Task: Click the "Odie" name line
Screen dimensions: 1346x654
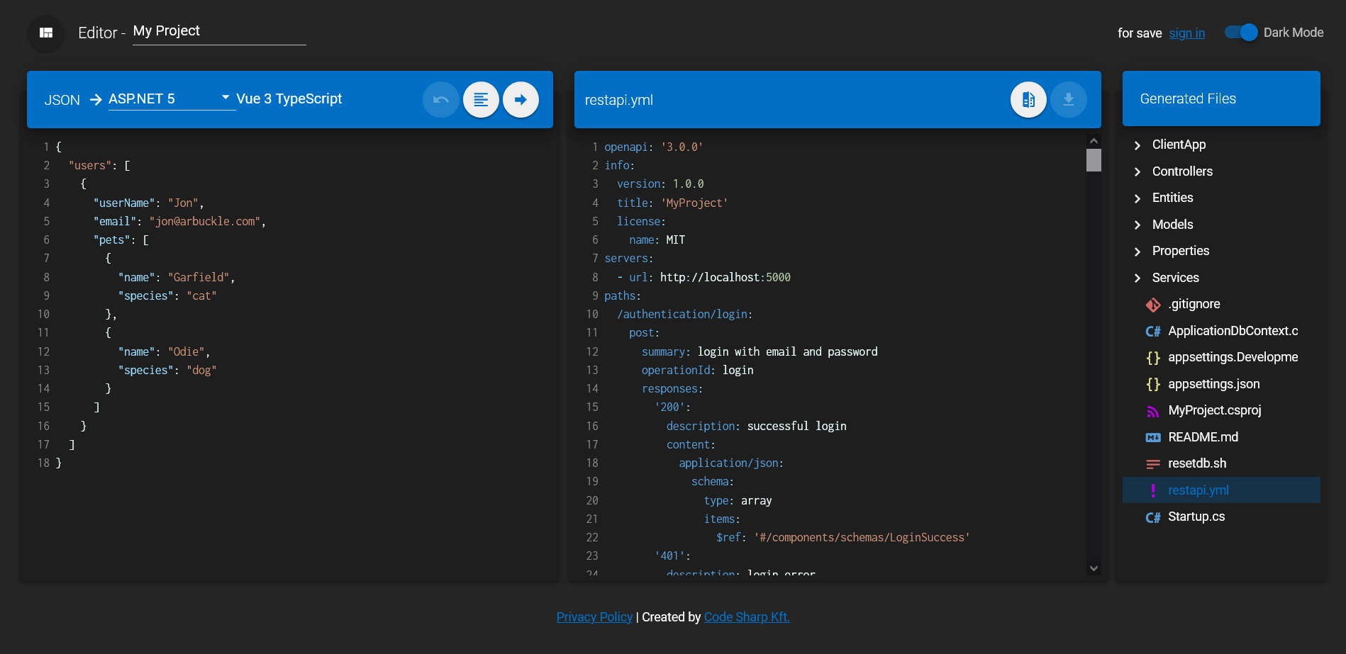Action: [164, 351]
